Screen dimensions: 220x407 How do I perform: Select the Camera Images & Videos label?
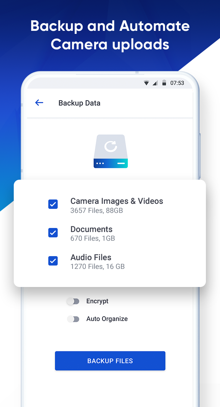tap(117, 201)
